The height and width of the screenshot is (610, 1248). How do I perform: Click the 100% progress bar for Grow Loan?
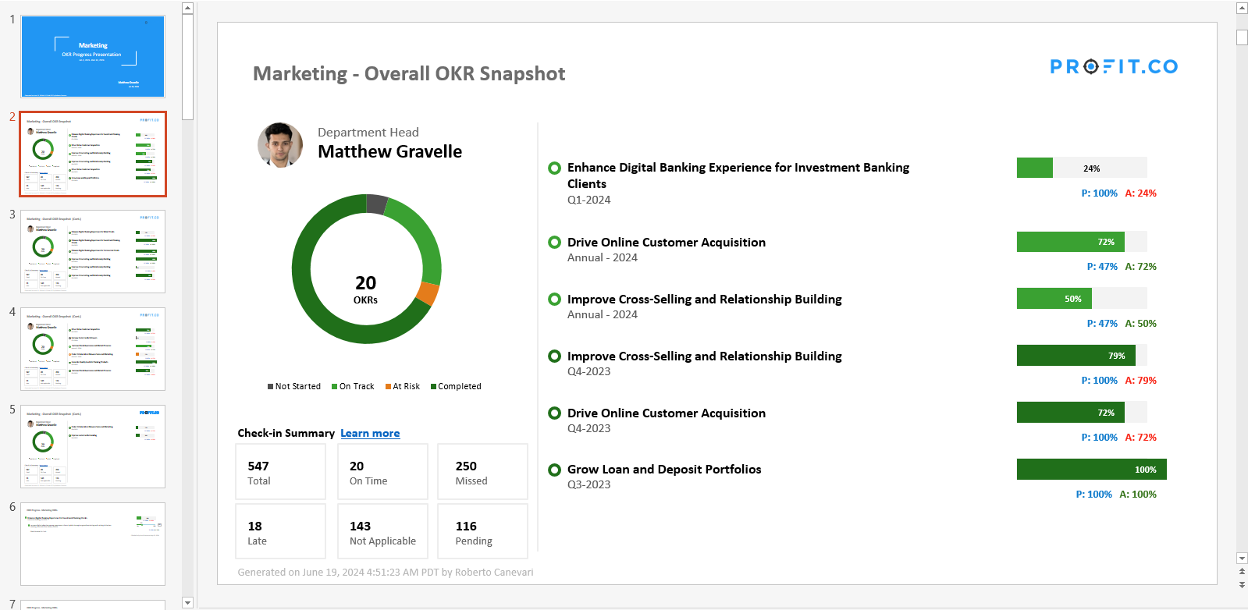[x=1091, y=470]
